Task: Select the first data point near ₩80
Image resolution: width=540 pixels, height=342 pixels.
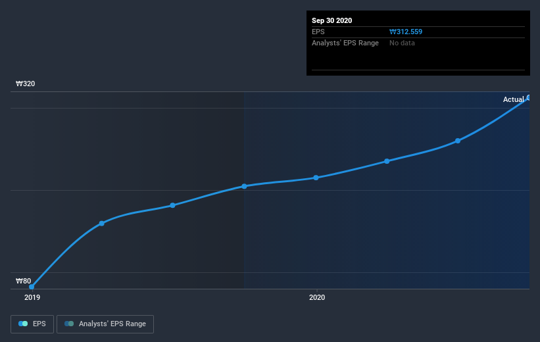Action: [32, 287]
